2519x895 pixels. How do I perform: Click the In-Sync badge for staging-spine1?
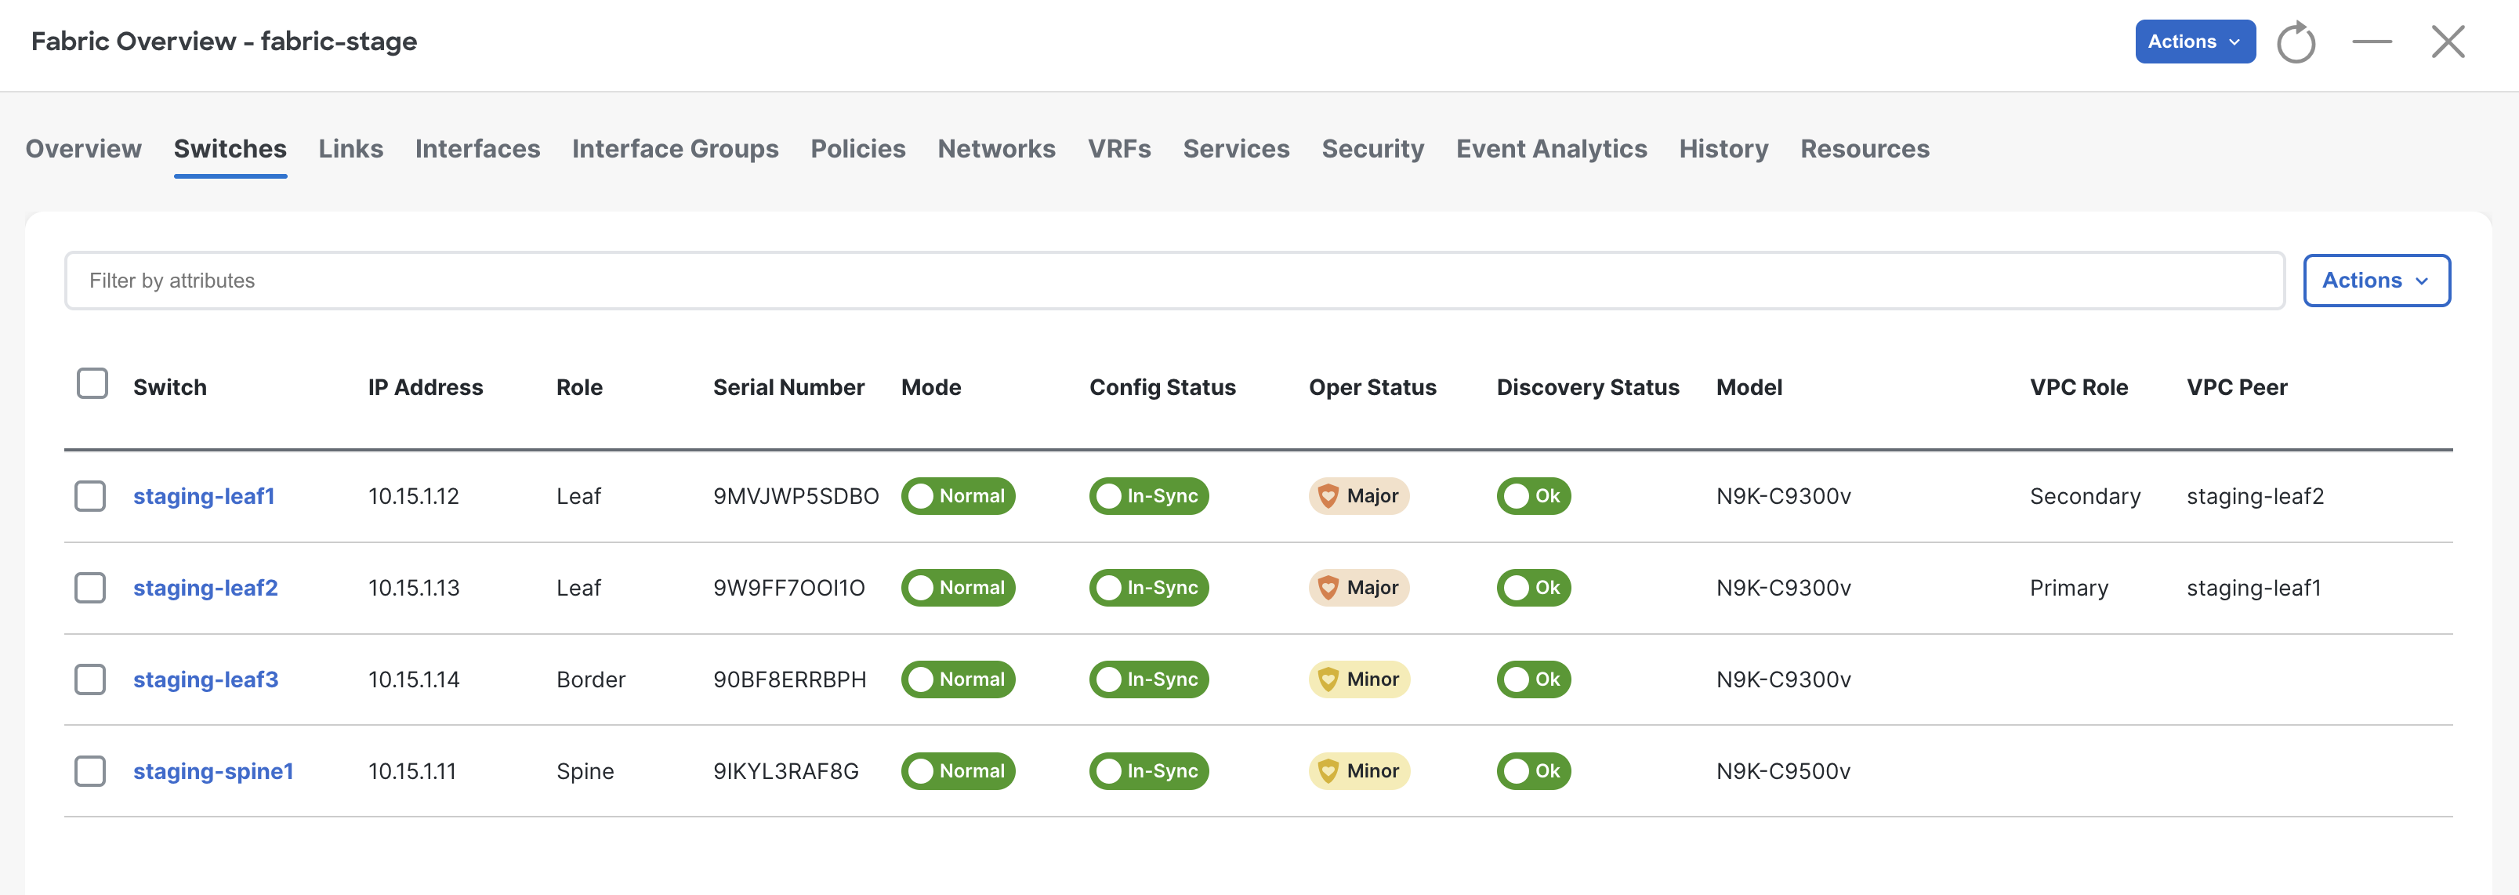tap(1148, 770)
